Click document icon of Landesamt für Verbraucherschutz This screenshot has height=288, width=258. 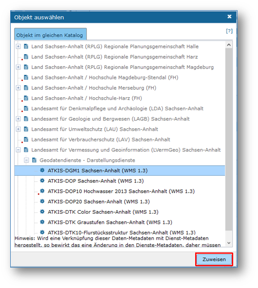(26, 139)
